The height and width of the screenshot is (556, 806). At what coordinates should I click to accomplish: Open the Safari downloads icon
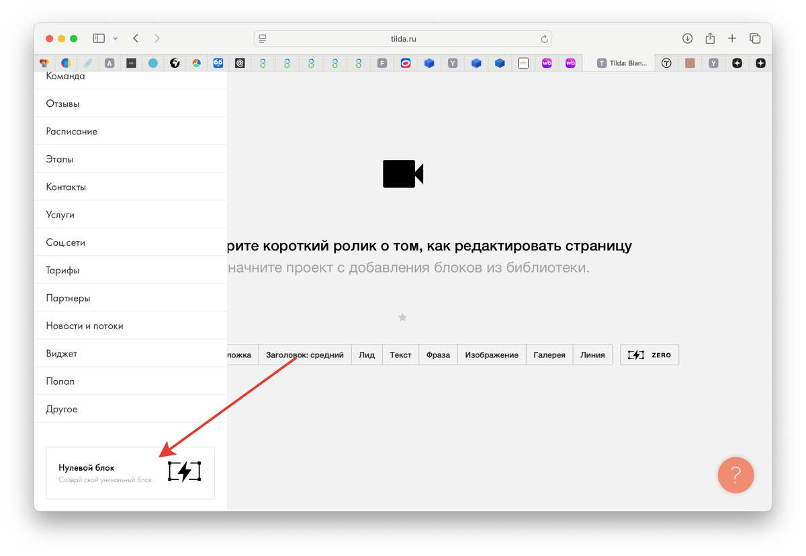tap(687, 38)
